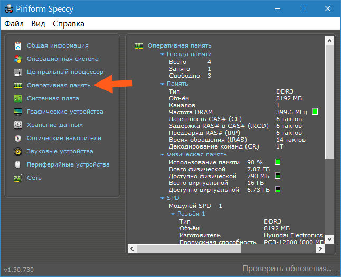Select the Всего физической row label
The image size is (341, 277).
[197, 169]
